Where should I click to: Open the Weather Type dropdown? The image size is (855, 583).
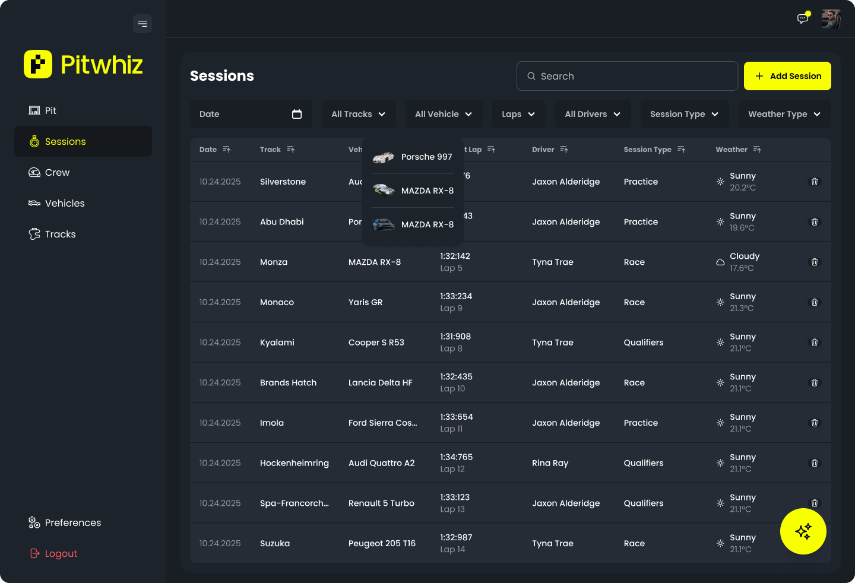click(x=784, y=114)
